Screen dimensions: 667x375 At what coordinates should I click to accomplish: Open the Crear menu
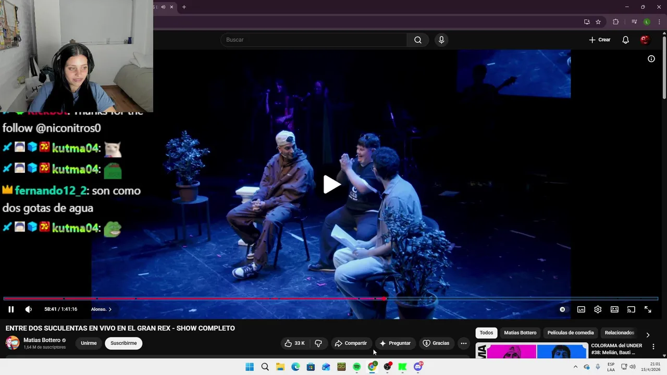pyautogui.click(x=599, y=40)
